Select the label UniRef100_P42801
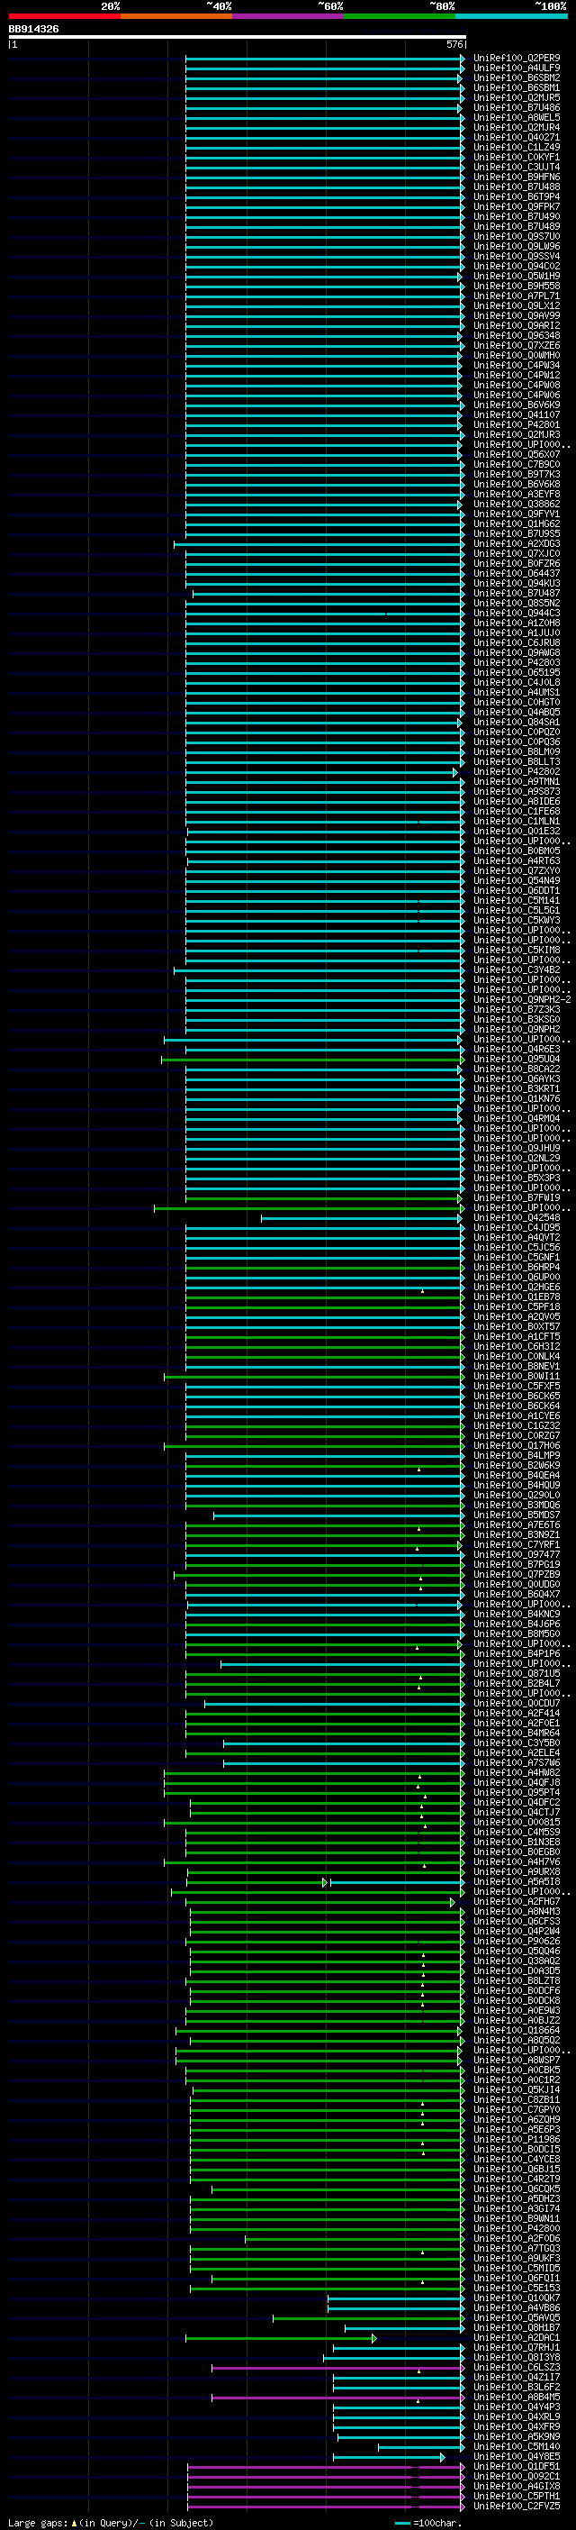Image resolution: width=576 pixels, height=2530 pixels. coord(517,425)
